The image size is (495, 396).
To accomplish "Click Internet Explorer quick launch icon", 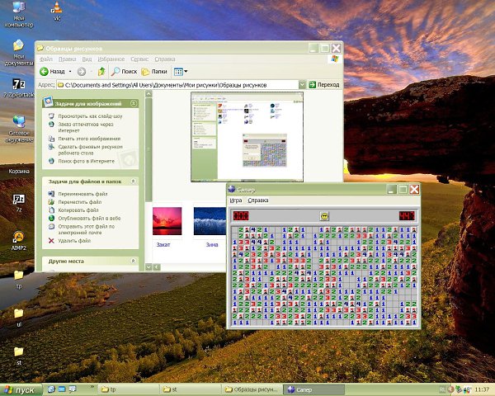I will (x=51, y=389).
